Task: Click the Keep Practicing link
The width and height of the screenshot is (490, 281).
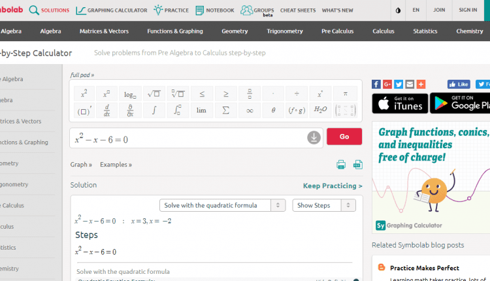Action: point(332,186)
